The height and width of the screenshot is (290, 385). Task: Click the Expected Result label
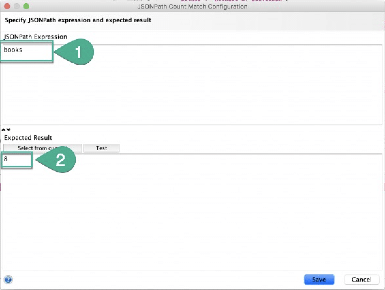[x=28, y=137]
